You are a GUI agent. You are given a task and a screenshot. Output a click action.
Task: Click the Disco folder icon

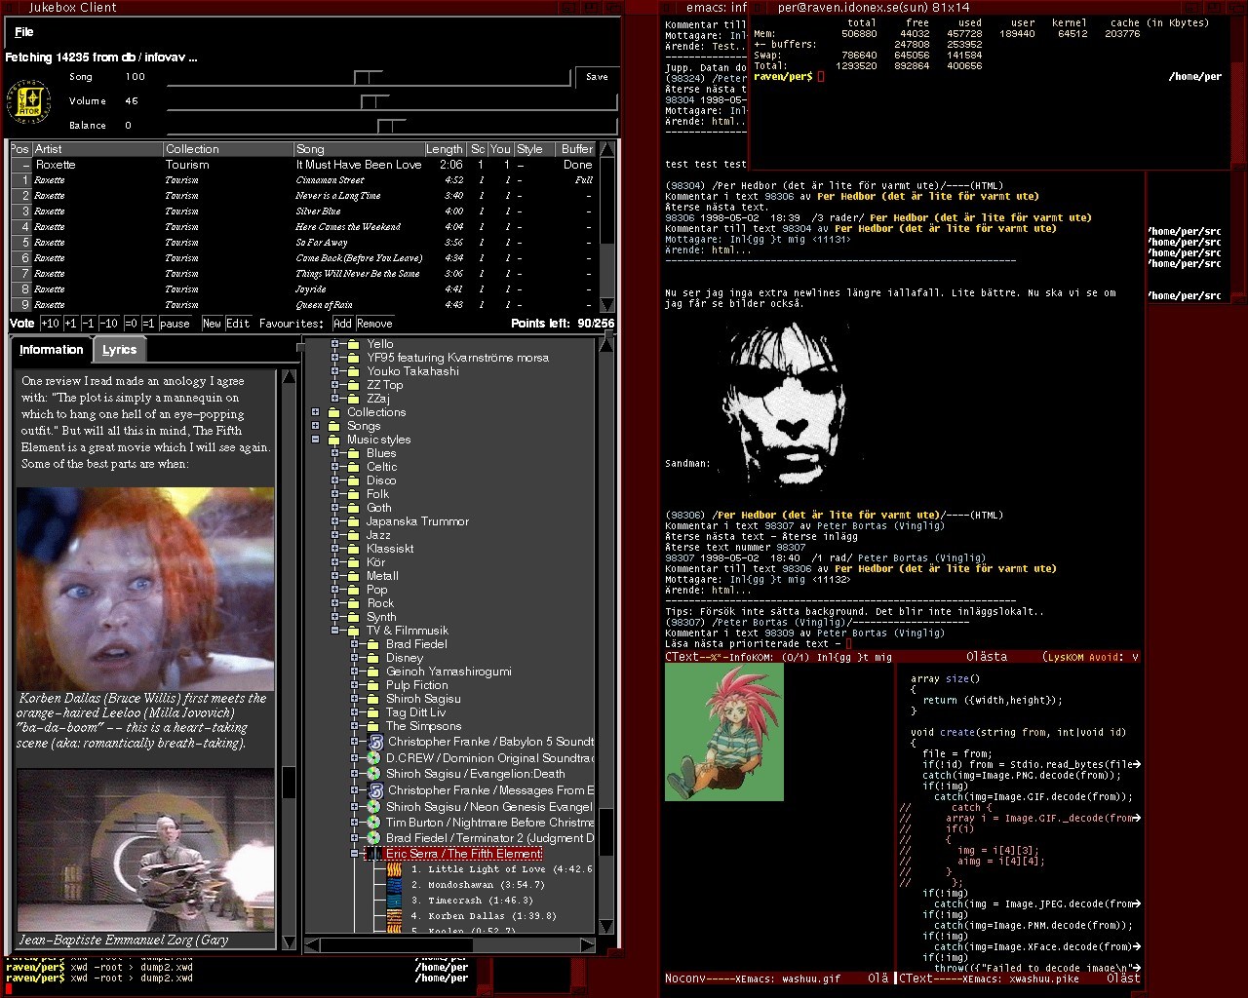click(354, 480)
